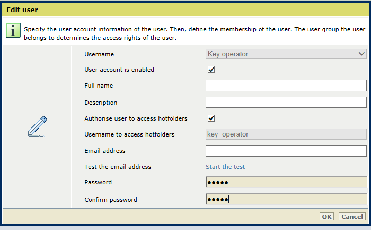Screen dimensions: 371x230
Task: Click the user account information description text
Action: tap(195, 33)
